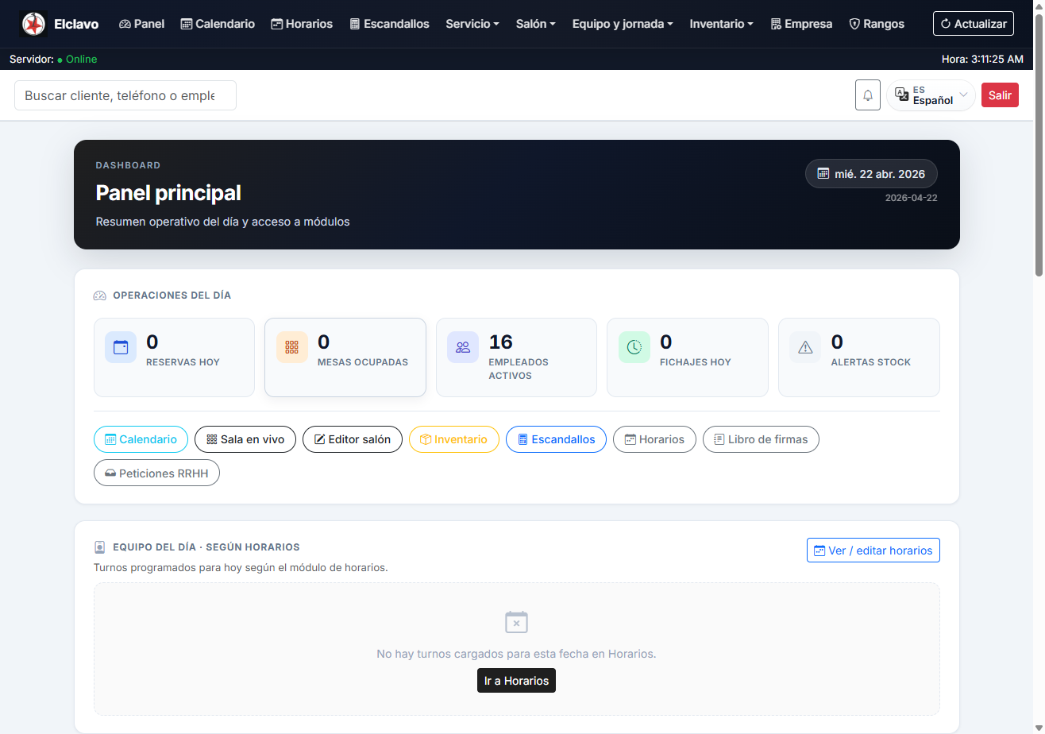Click the 2026-04-22 date text
Viewport: 1045px width, 734px height.
click(912, 198)
